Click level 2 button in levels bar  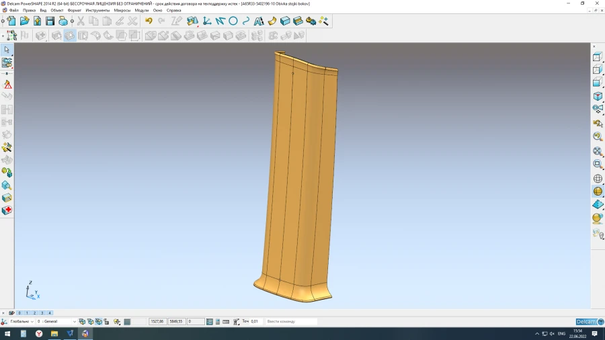34,313
